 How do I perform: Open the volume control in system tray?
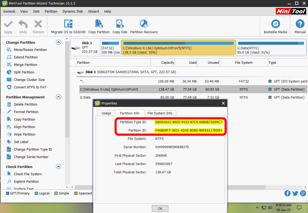pyautogui.click(x=270, y=207)
